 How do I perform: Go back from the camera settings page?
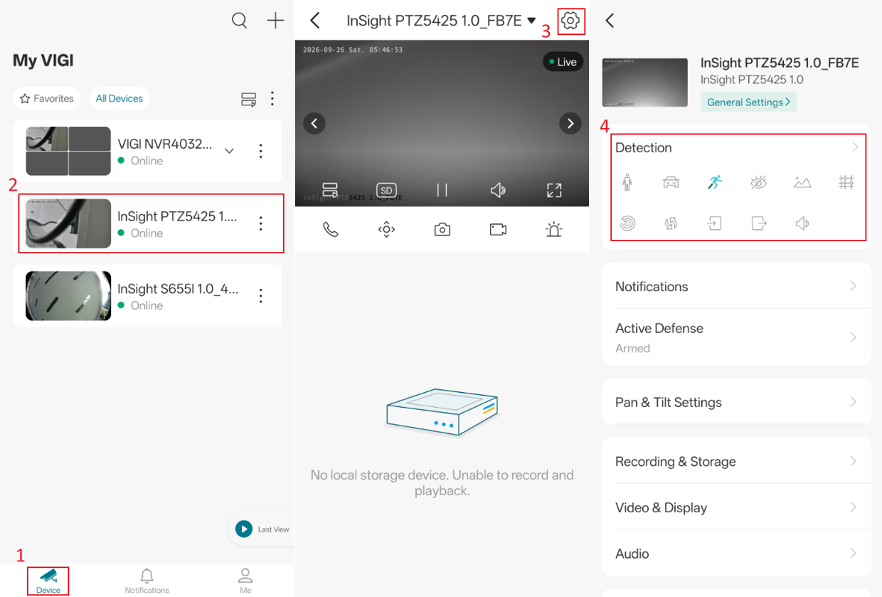pos(610,21)
